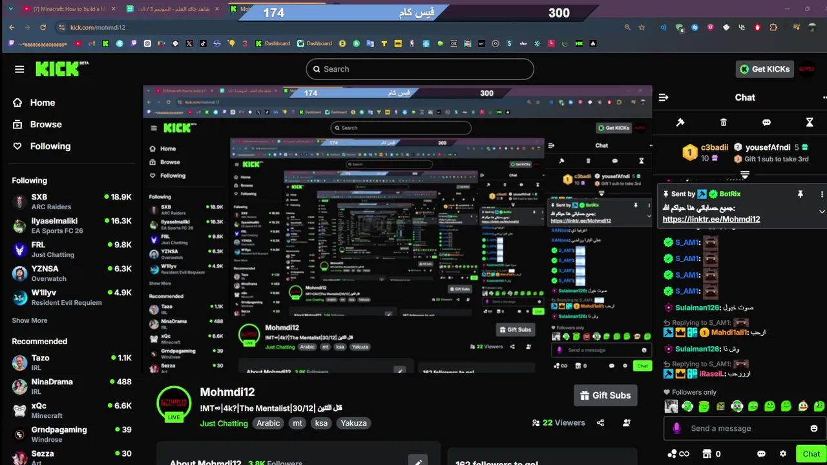Focus the Search field
Screen dimensions: 827x465
click(420, 69)
